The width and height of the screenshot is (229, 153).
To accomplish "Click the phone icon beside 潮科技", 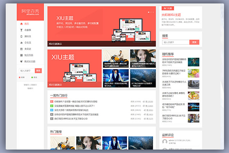I will pyautogui.click(x=21, y=36).
